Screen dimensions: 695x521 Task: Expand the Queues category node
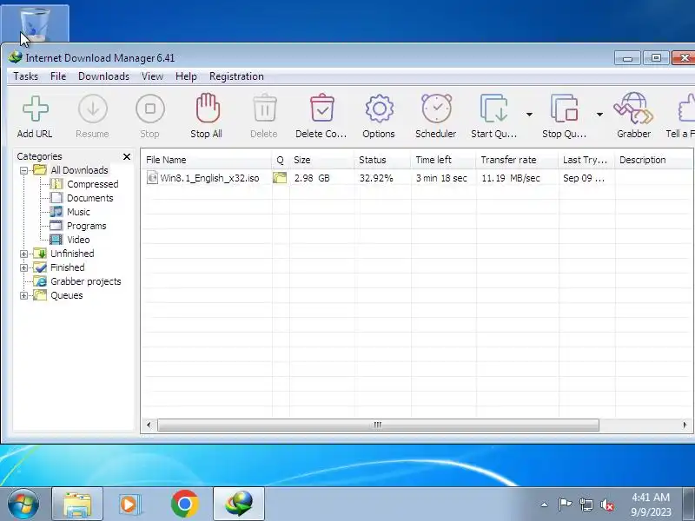(x=24, y=295)
